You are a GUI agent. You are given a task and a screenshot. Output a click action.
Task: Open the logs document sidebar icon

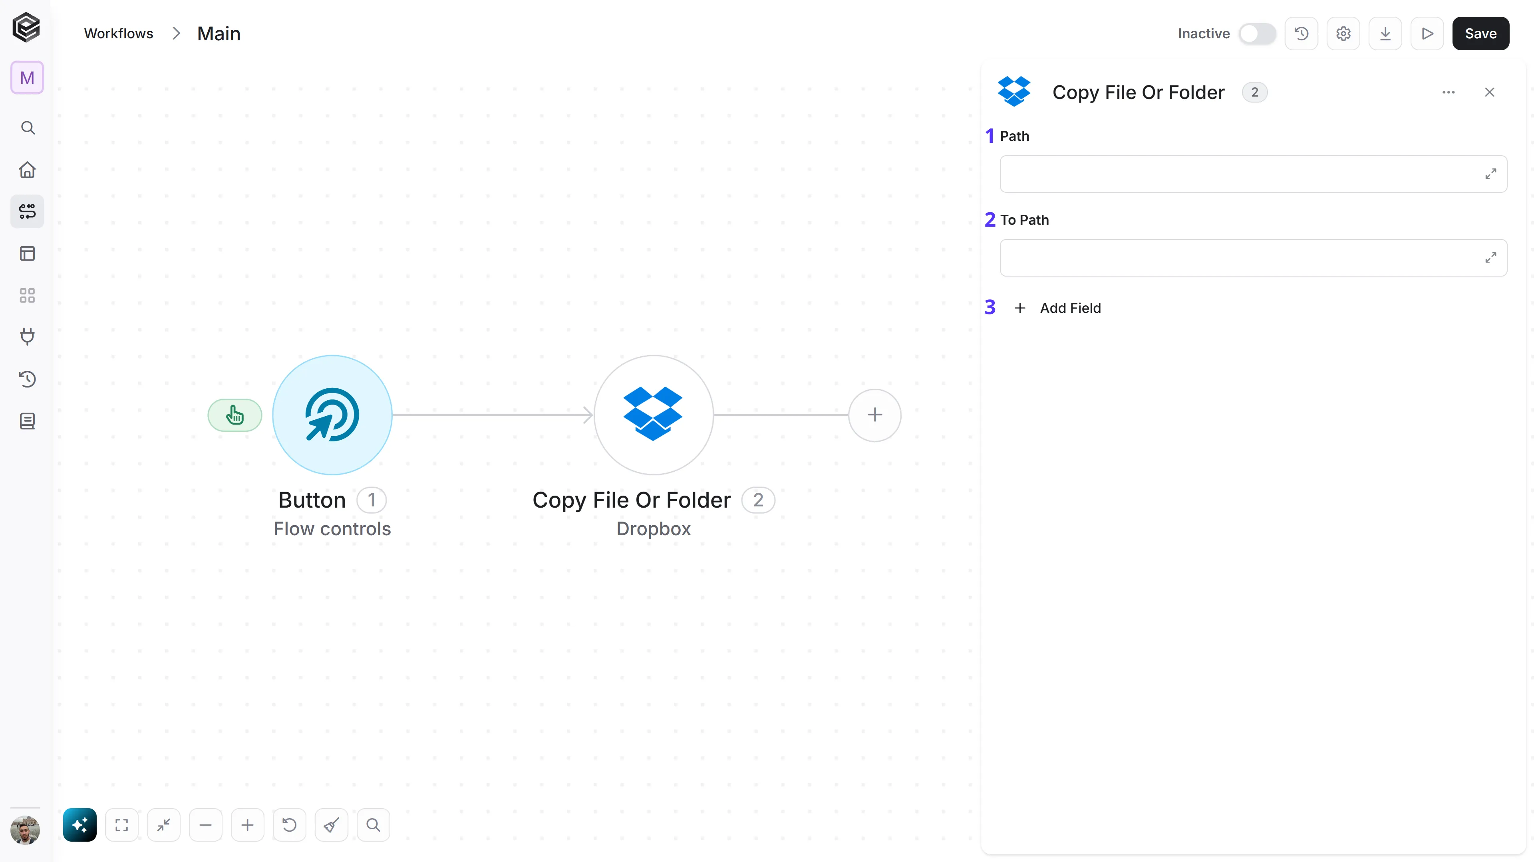click(x=28, y=421)
